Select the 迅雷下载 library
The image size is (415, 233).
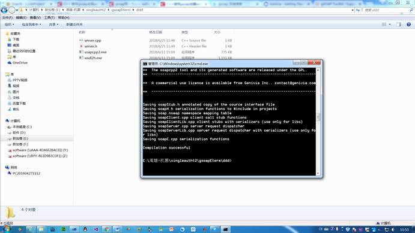(19, 104)
